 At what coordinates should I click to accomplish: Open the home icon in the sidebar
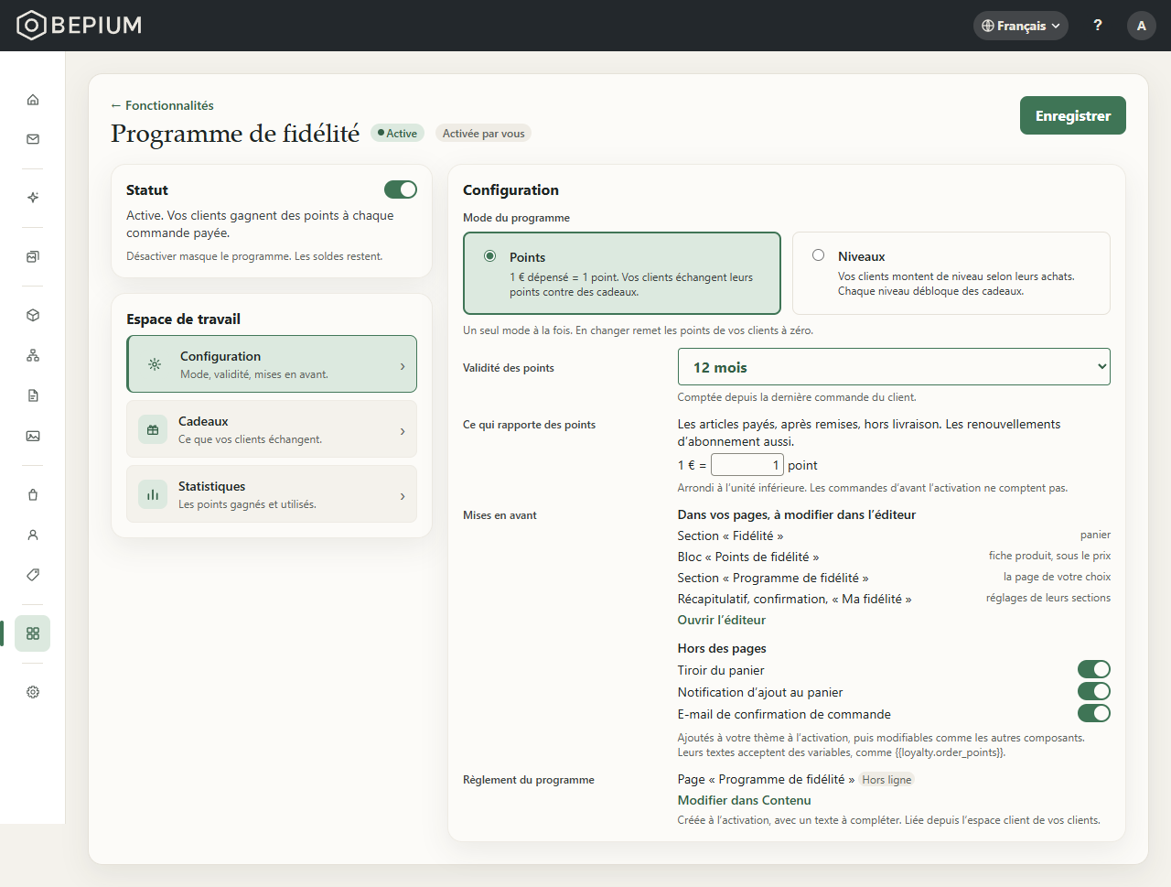[33, 99]
